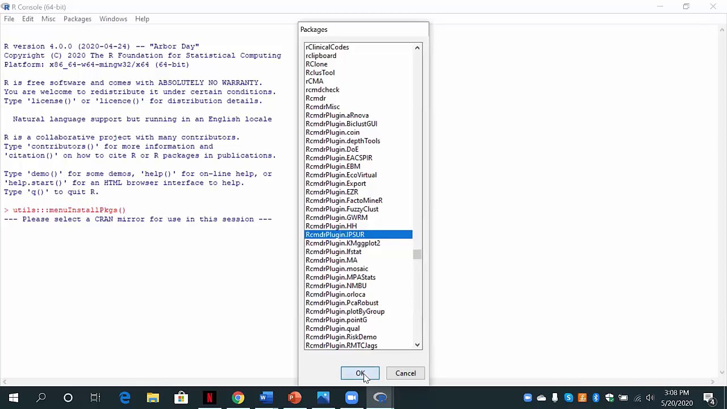Select RcmdrPlugin.RMTCJags package
727x409 pixels.
click(358, 345)
